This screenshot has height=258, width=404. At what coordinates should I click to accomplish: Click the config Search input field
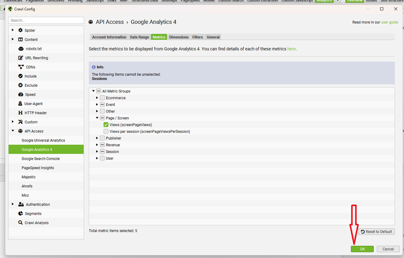click(x=46, y=20)
